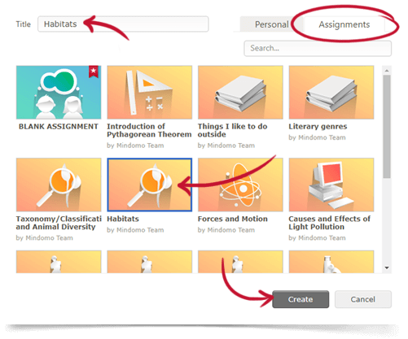Select the Blank Assignment template thumbnail
The height and width of the screenshot is (339, 408).
pos(59,92)
